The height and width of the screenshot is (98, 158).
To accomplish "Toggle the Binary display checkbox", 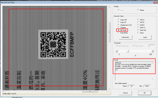I will pyautogui.click(x=138, y=10).
